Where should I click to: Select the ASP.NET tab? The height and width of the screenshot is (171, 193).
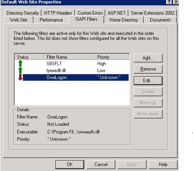point(116,13)
